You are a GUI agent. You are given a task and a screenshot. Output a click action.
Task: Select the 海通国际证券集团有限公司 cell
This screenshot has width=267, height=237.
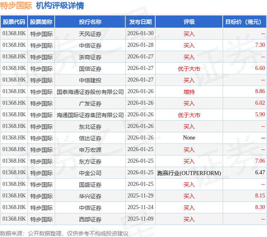pyautogui.click(x=90, y=115)
